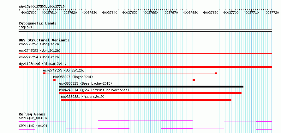This screenshot has height=133, width=281.
Task: Open variant esv2749593 (Wong2012b) label
Action: (40, 51)
